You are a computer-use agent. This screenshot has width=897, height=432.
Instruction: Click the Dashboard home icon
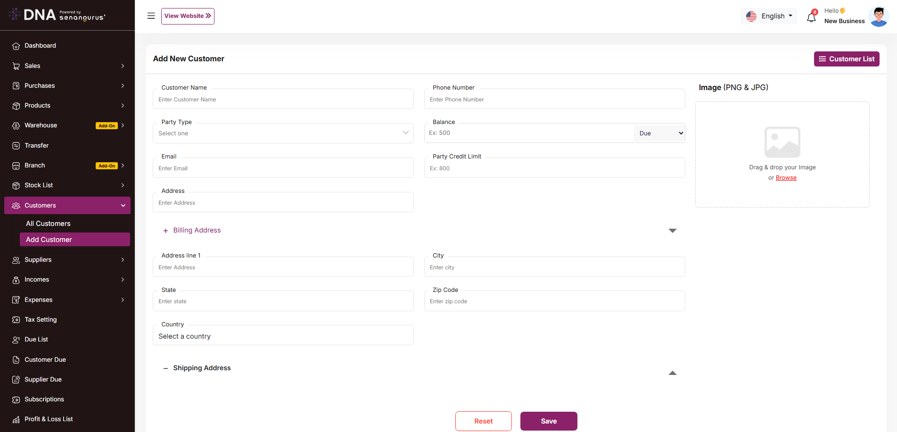click(16, 46)
